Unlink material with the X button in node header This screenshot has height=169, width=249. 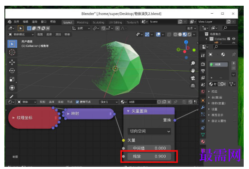coord(169,102)
